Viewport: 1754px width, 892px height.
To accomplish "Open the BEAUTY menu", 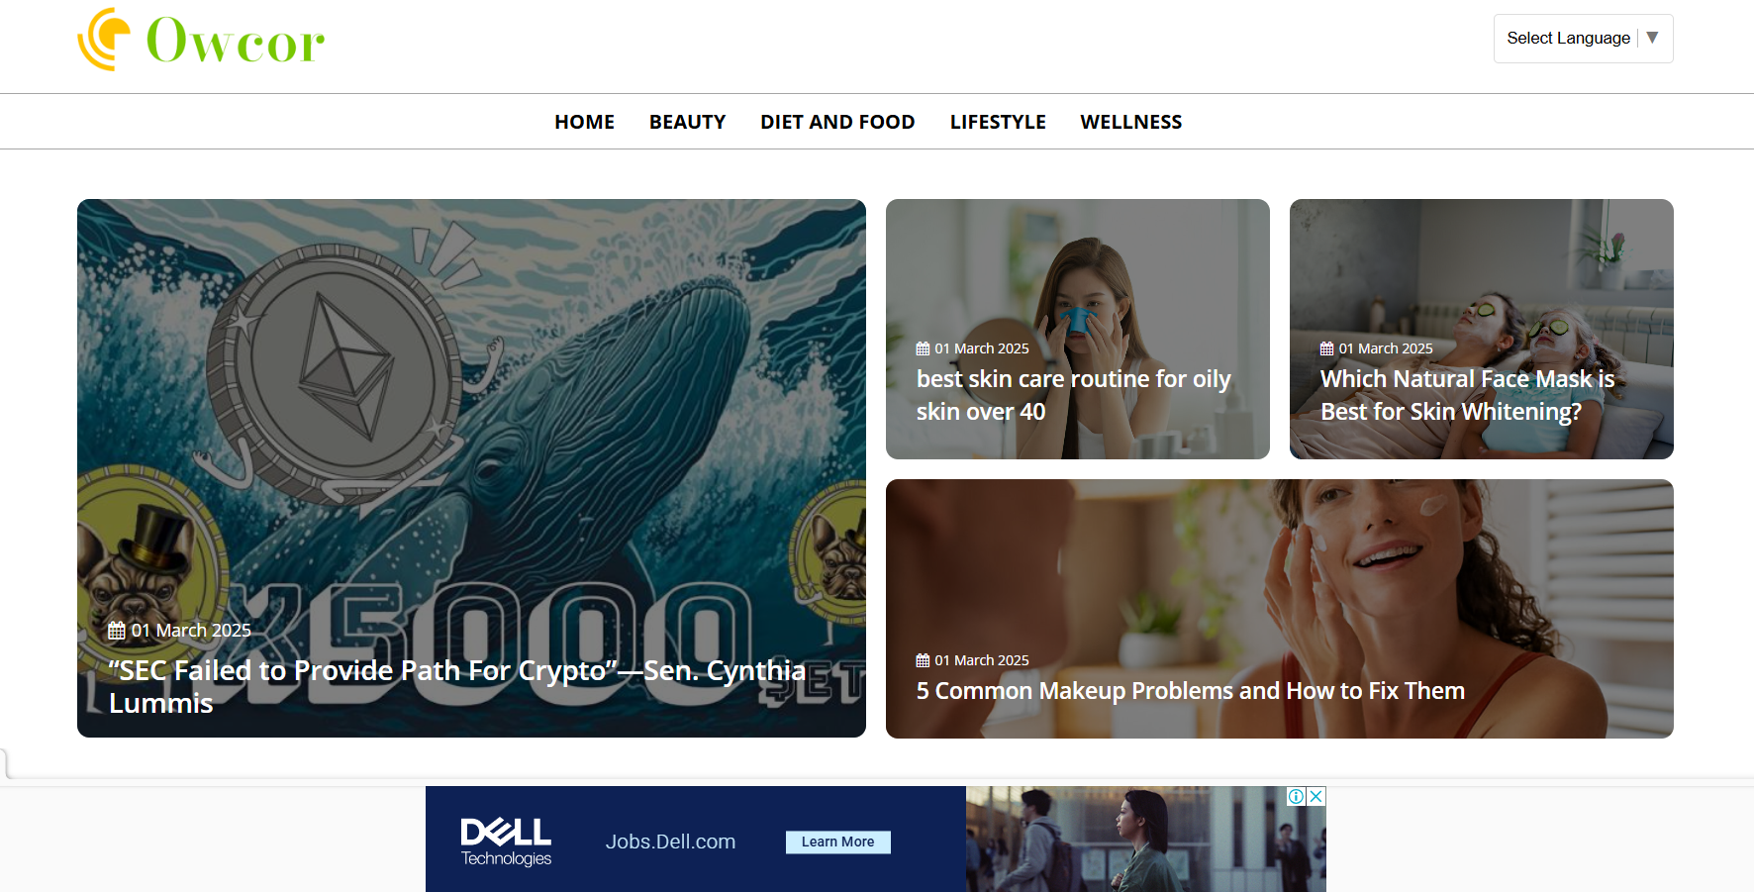I will tap(687, 122).
